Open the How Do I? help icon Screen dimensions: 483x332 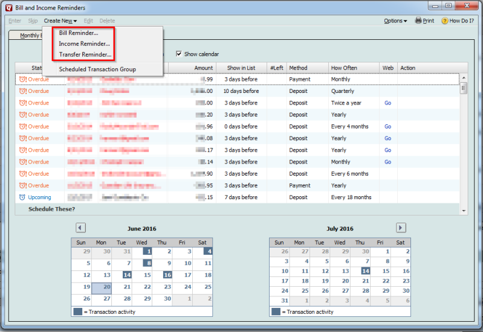(x=445, y=21)
